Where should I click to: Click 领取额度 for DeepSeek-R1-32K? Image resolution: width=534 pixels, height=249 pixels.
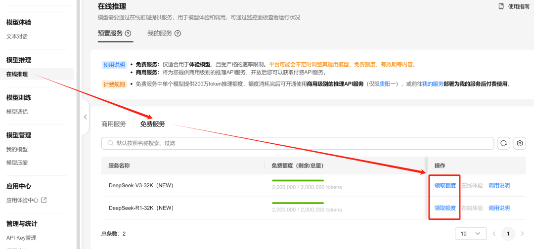445,208
